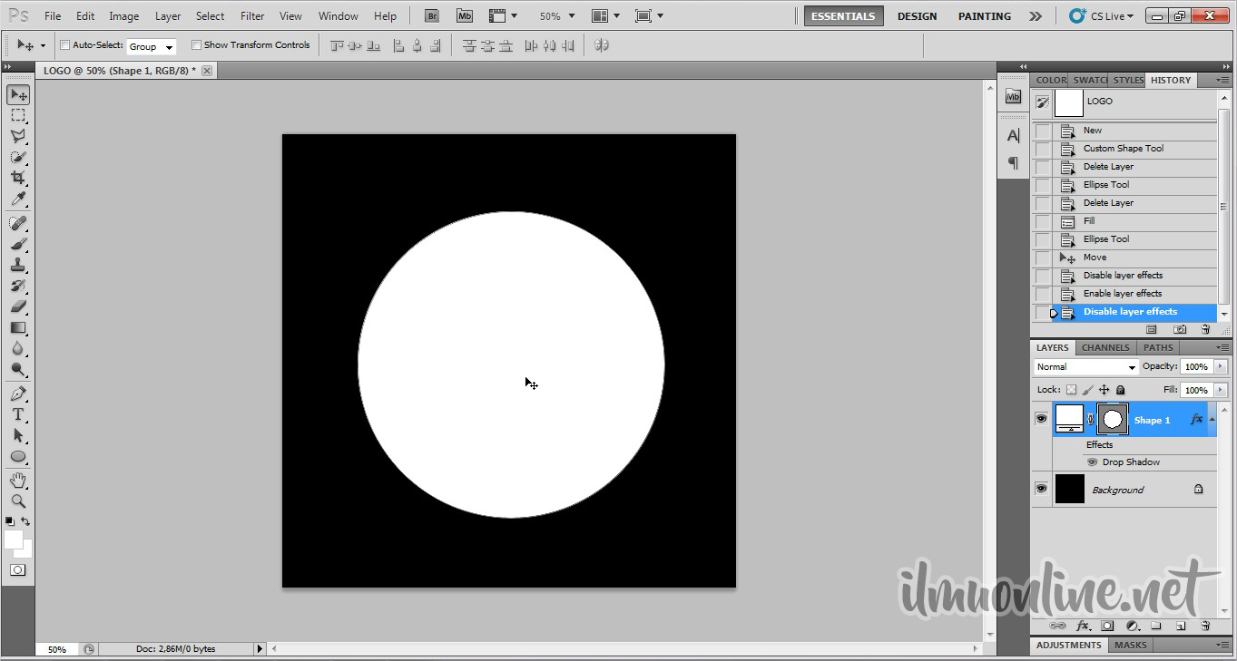Image resolution: width=1237 pixels, height=661 pixels.
Task: Select the Hand tool
Action: (18, 480)
